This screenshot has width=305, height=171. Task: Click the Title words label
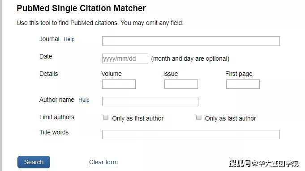click(54, 132)
